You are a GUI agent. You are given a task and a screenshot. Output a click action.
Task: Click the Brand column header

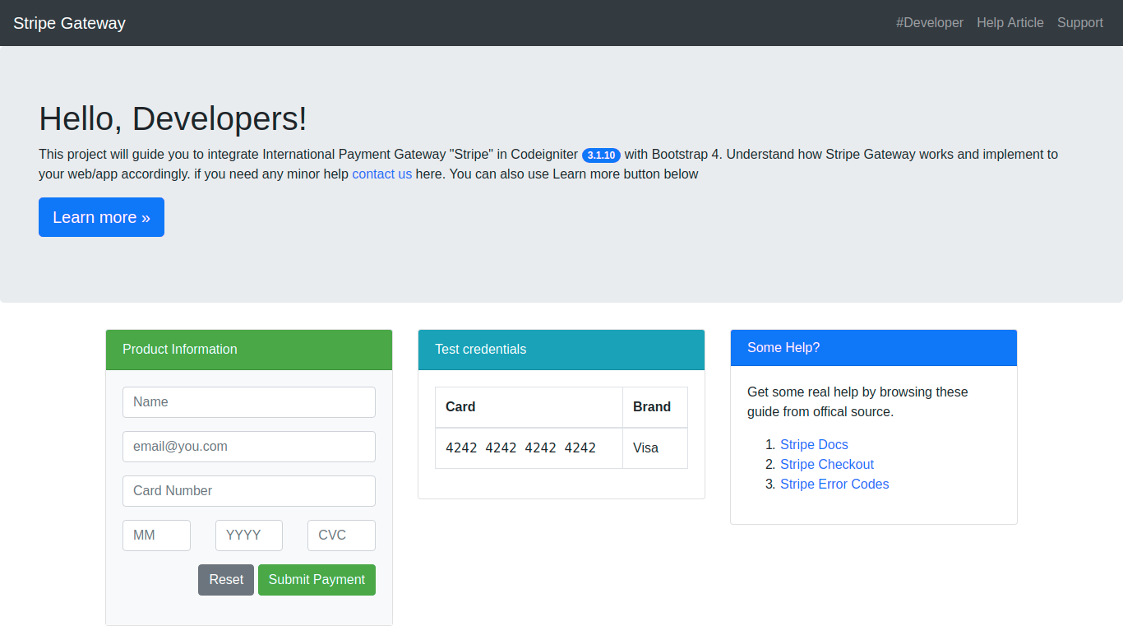tap(655, 407)
